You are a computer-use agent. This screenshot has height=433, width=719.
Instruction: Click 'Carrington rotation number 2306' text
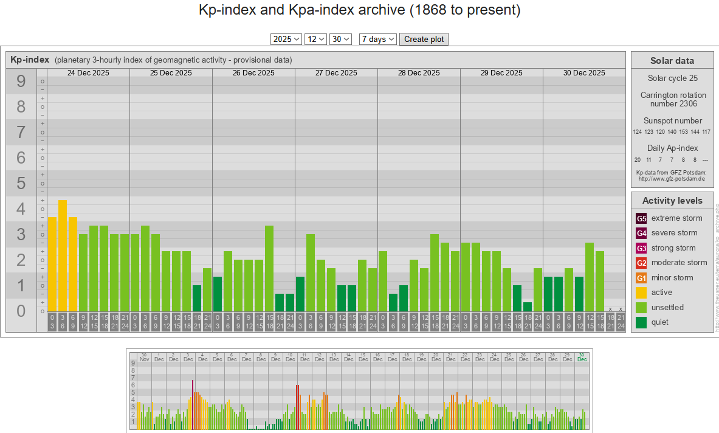(673, 100)
